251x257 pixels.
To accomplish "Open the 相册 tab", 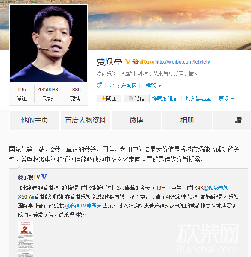I will 187,120.
